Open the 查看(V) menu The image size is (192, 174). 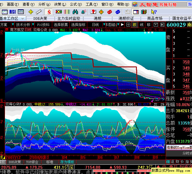(x=29, y=4)
